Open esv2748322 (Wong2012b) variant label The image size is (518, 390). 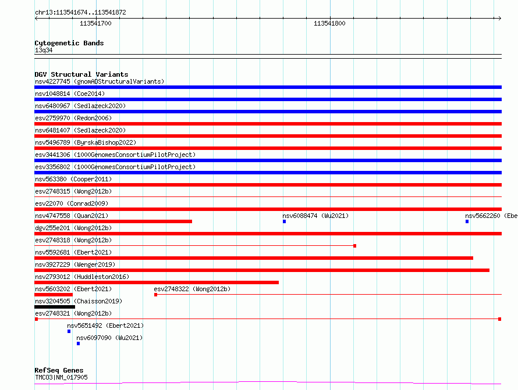click(192, 289)
